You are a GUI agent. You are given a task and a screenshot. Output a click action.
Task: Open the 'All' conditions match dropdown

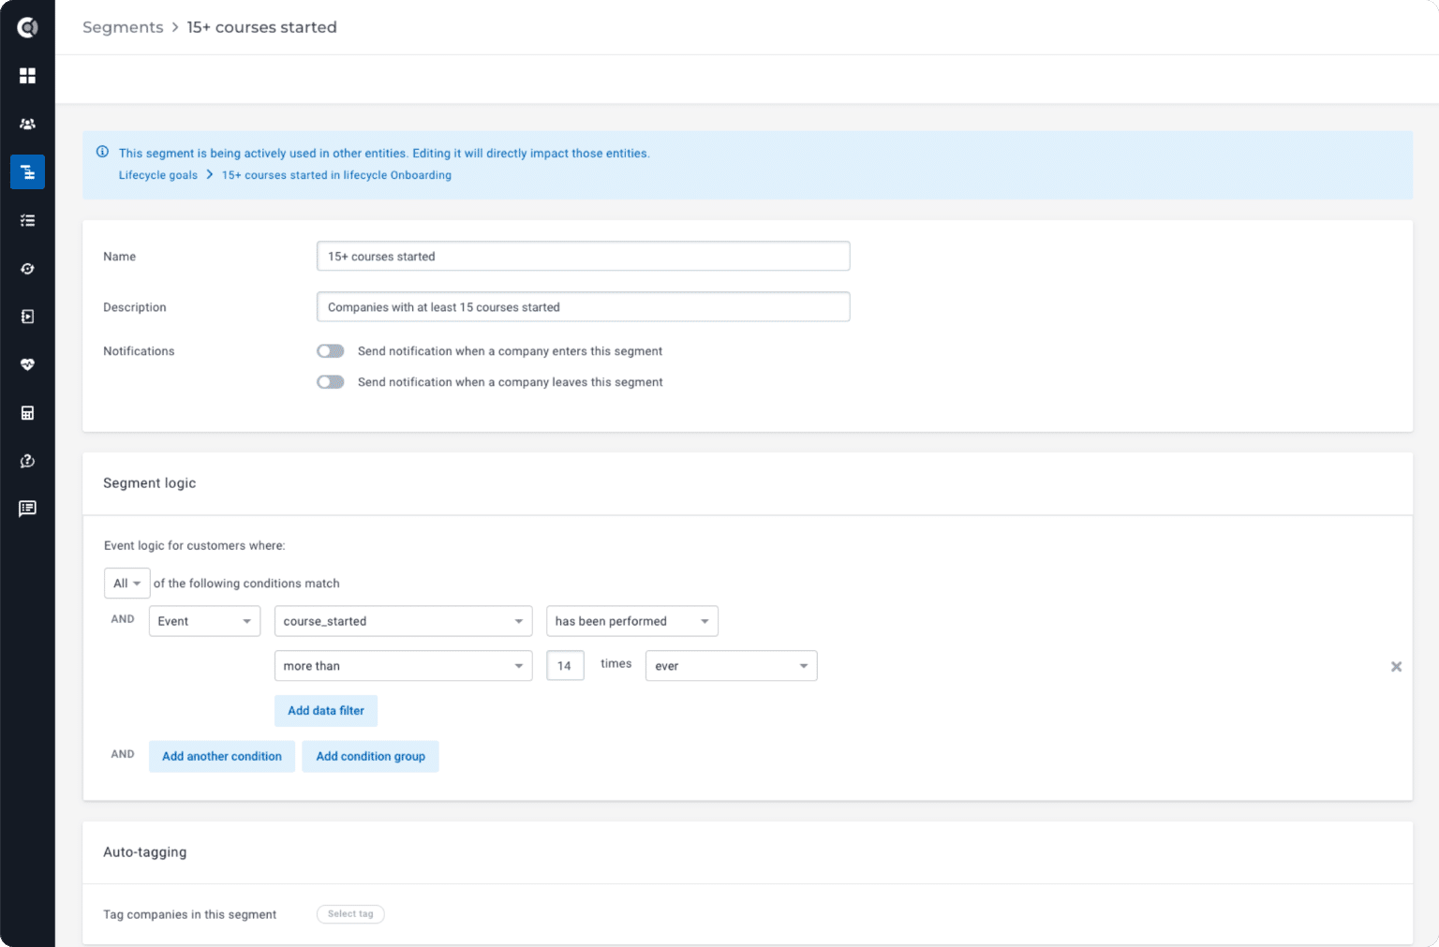tap(126, 583)
